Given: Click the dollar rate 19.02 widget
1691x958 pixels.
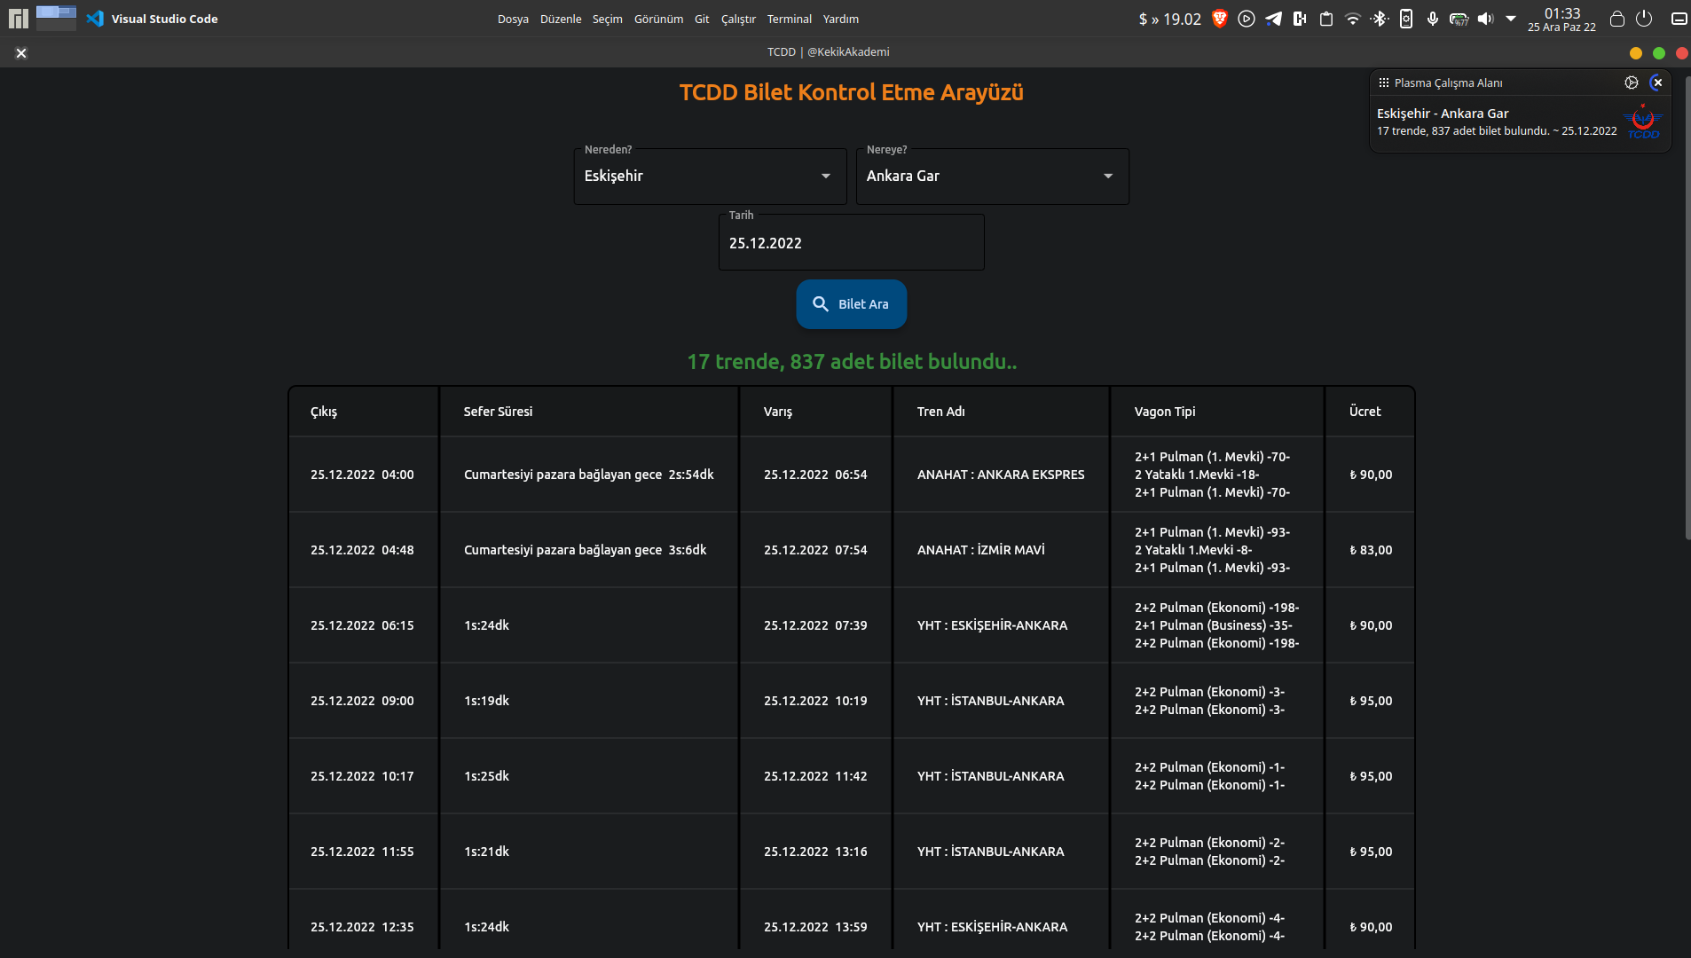Looking at the screenshot, I should point(1169,19).
